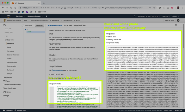Click the pin shortcut icon in AWS bar
The image size is (185, 112).
[46, 16]
